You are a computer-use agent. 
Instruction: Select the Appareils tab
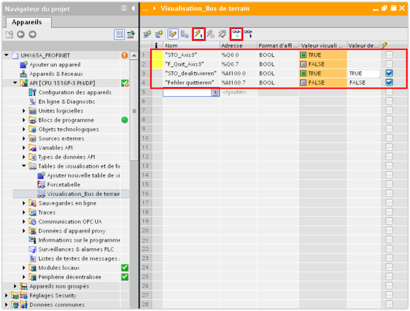tap(27, 21)
